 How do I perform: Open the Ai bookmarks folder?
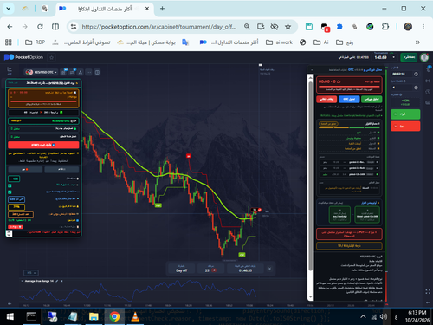click(x=321, y=42)
